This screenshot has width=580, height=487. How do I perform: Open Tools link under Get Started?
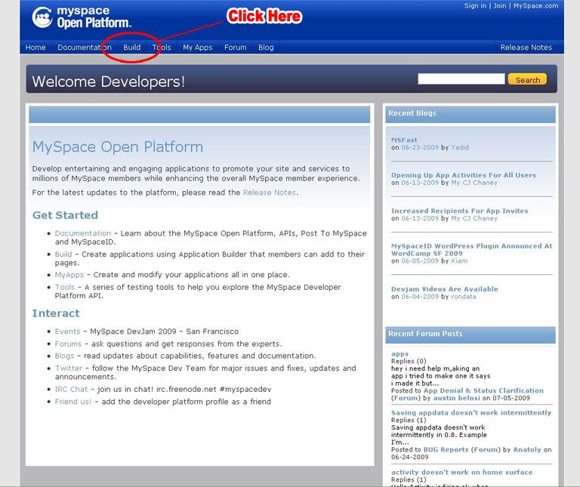click(65, 287)
